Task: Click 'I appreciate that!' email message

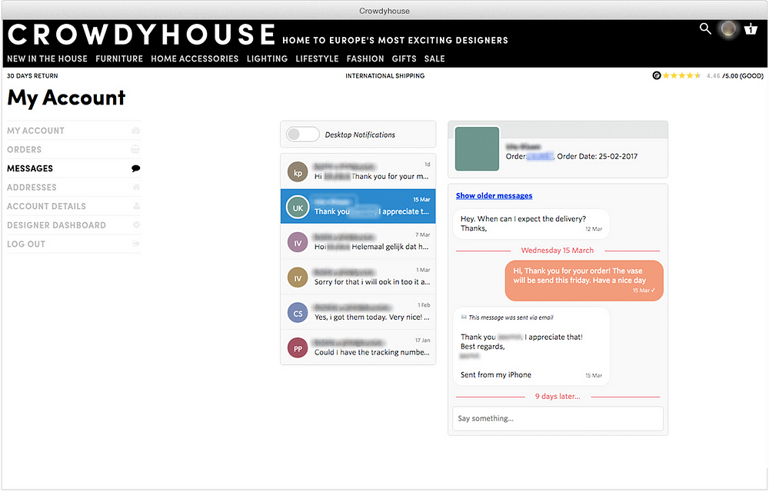Action: pos(531,347)
